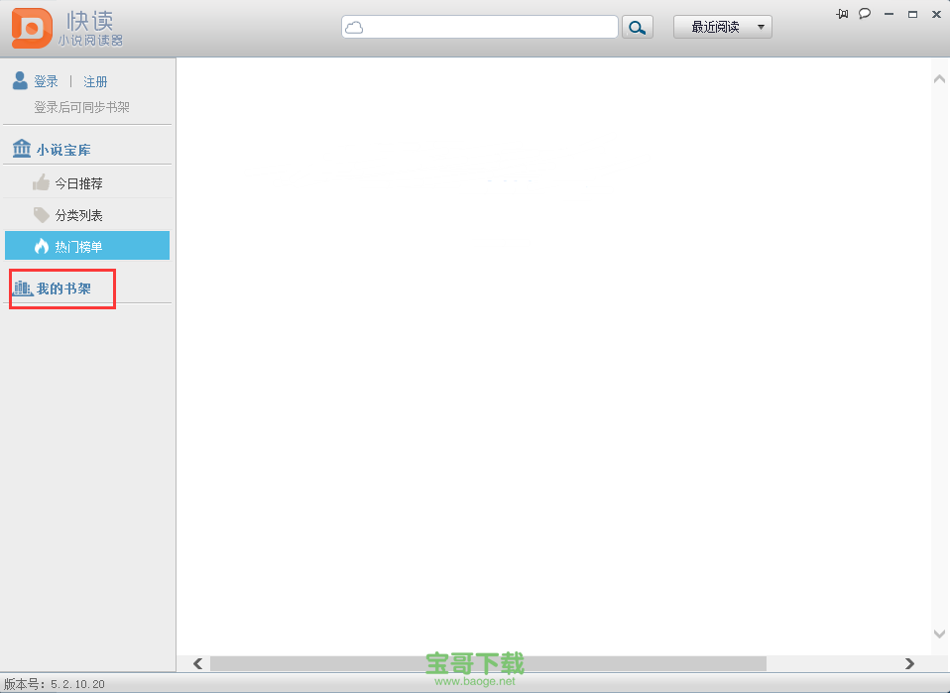Click the magnifier search button

[x=638, y=28]
